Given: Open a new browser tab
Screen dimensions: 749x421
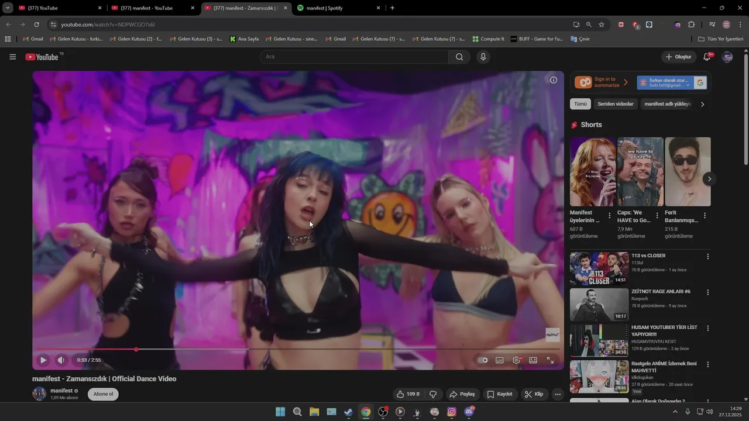Looking at the screenshot, I should (392, 8).
